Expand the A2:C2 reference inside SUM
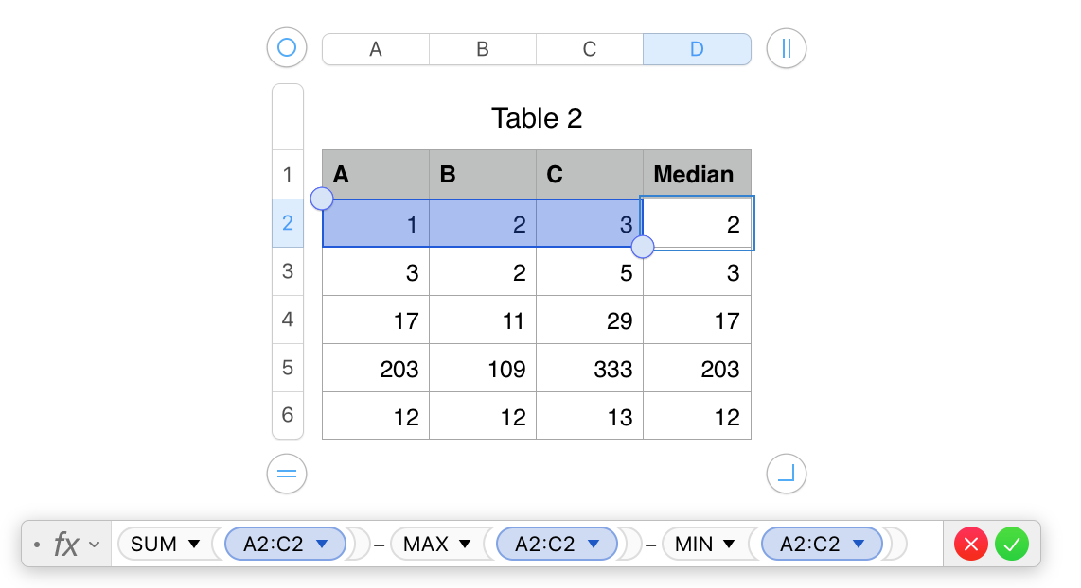1081x588 pixels. click(x=322, y=544)
